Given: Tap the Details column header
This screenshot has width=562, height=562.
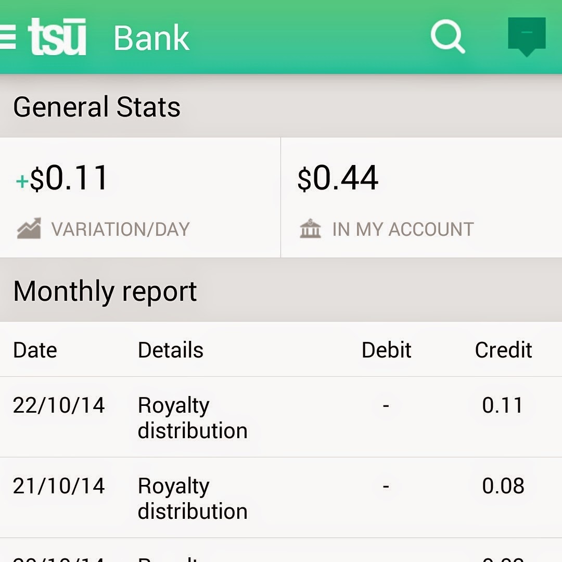Looking at the screenshot, I should [171, 350].
